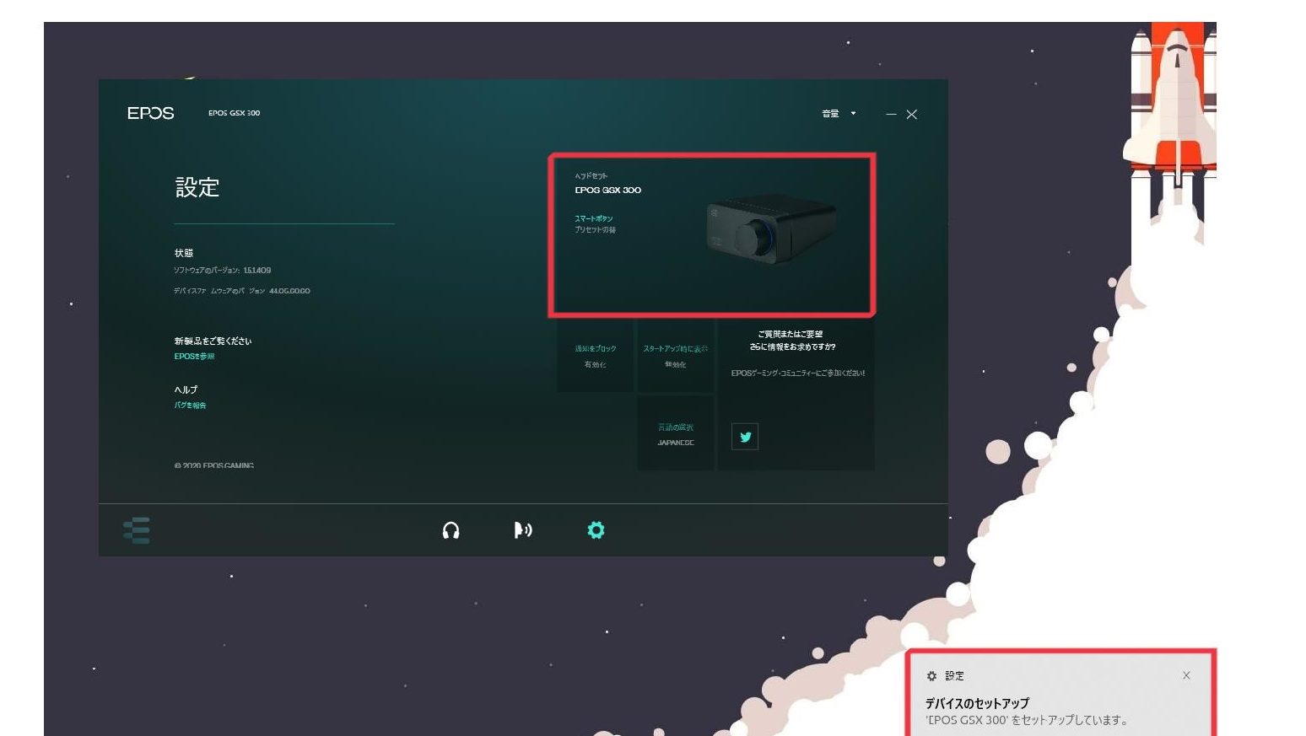This screenshot has width=1306, height=736.
Task: Click the EPOSゲーミング・コミュニティー text
Action: [798, 373]
